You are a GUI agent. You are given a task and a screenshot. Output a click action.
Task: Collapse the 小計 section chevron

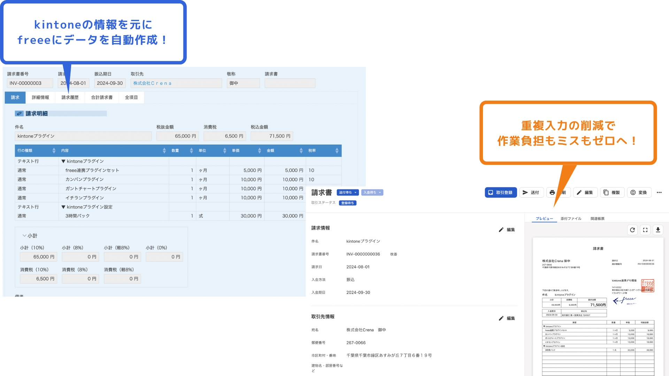pyautogui.click(x=24, y=236)
